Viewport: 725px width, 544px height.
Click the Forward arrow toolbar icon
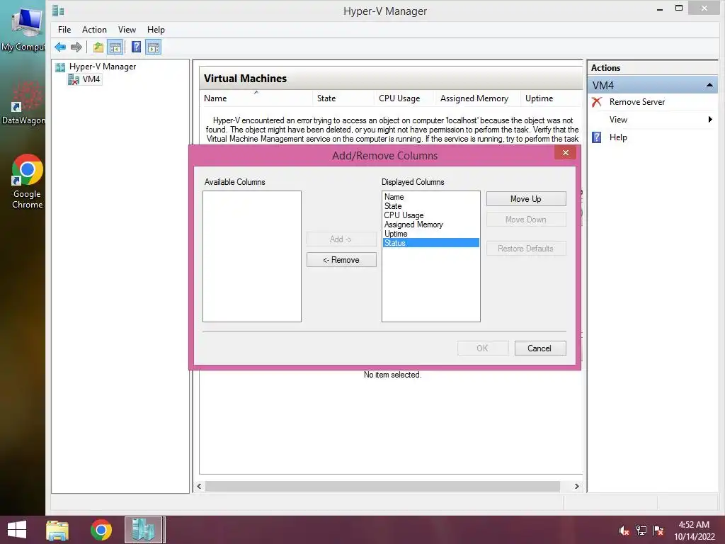(76, 47)
